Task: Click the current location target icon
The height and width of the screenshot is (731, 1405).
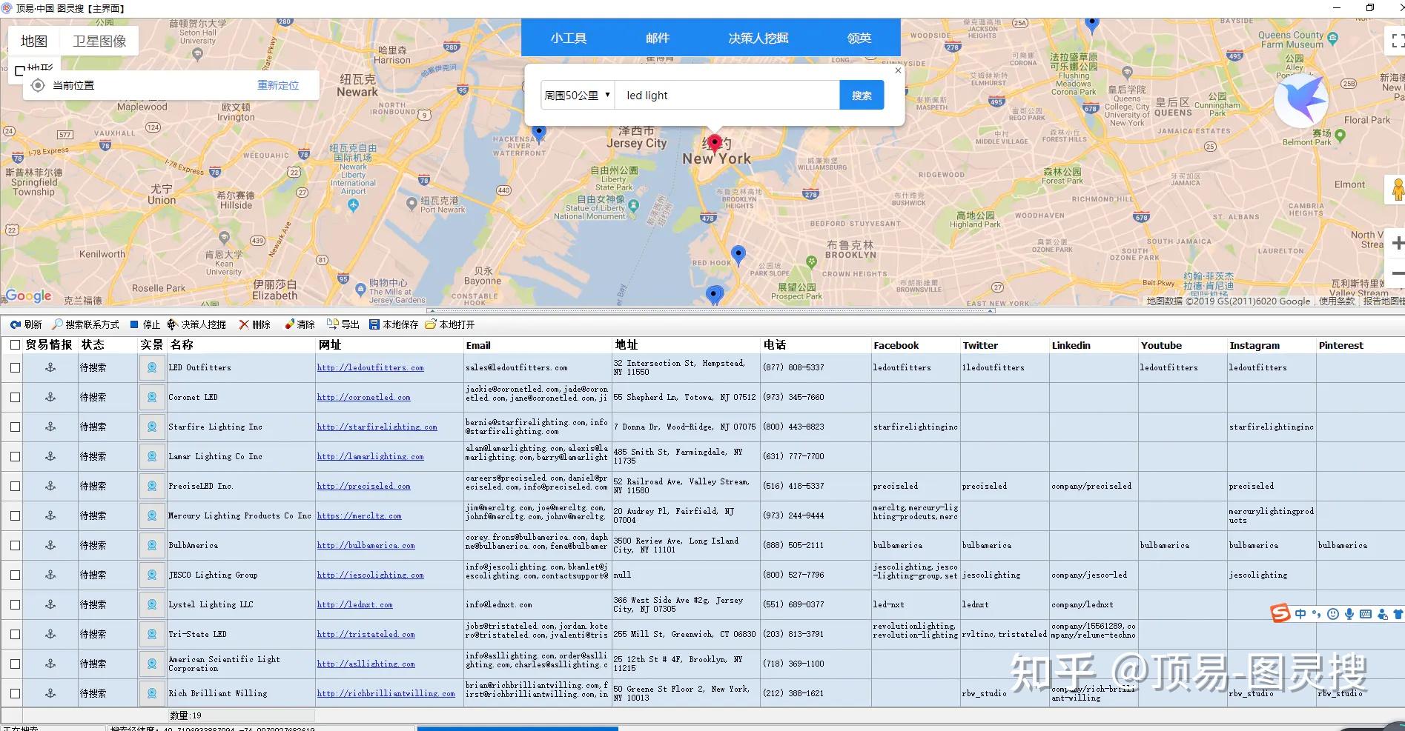Action: coord(38,85)
